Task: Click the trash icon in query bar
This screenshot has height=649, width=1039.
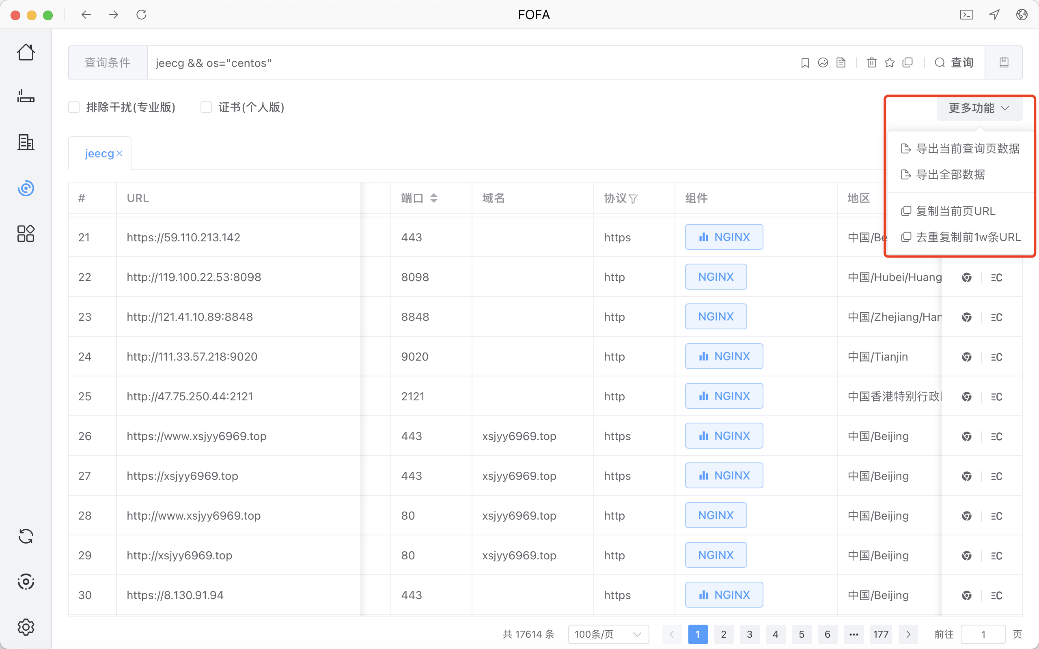Action: tap(871, 62)
